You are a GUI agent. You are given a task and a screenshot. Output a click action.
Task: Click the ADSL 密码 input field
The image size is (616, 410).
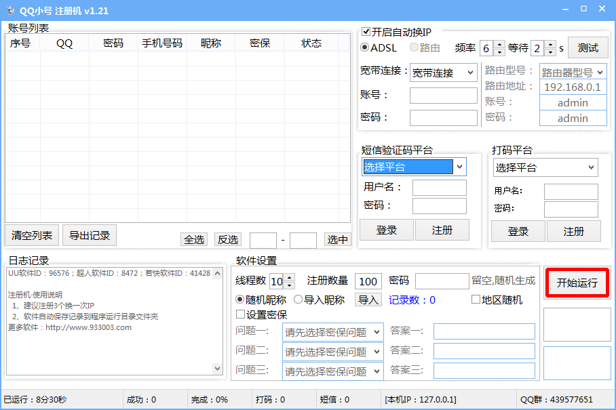[x=443, y=118]
